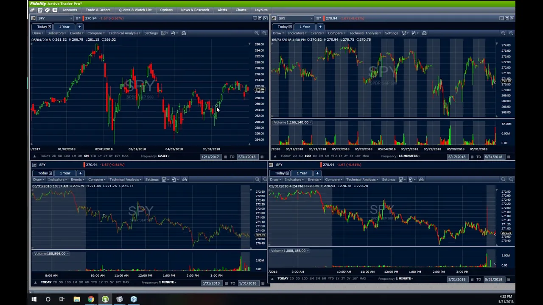
Task: Select TODAY range on bottom-left chart
Action: click(x=46, y=282)
